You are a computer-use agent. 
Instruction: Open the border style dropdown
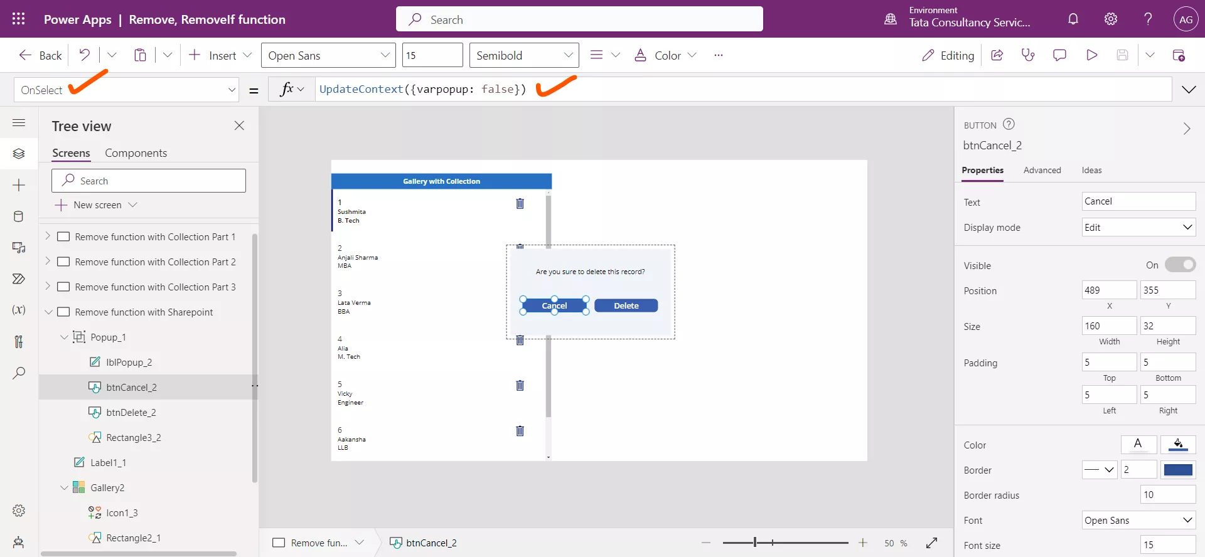pos(1100,469)
